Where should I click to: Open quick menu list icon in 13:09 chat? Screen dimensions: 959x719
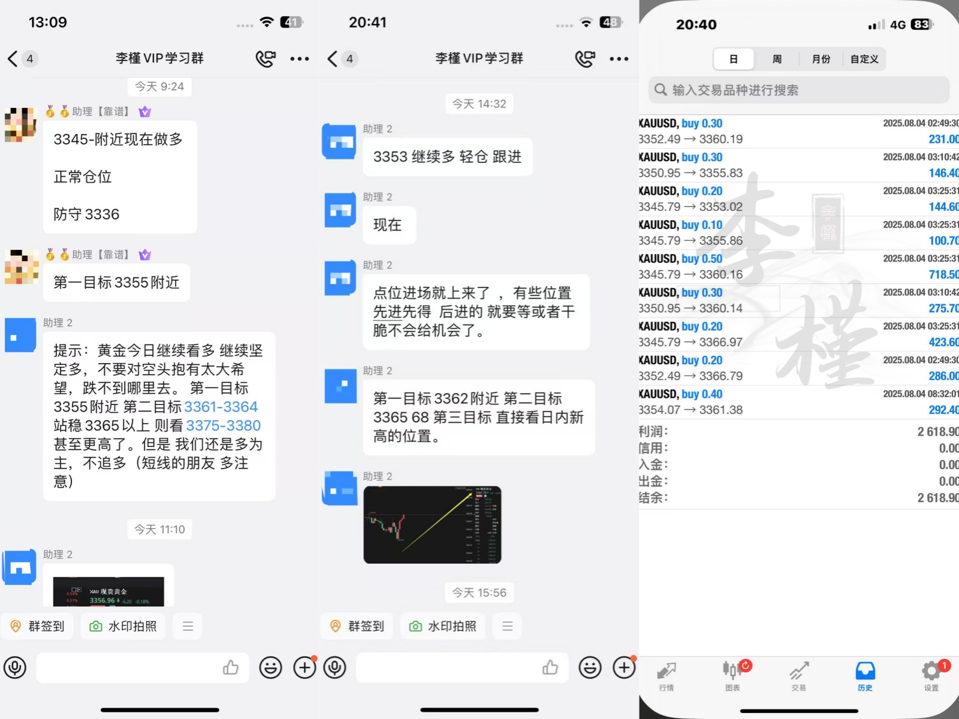tap(188, 626)
